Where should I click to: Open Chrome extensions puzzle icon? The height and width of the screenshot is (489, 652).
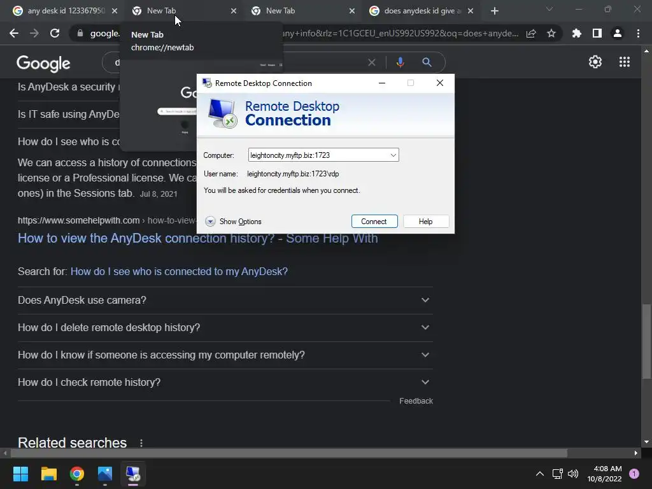[577, 33]
